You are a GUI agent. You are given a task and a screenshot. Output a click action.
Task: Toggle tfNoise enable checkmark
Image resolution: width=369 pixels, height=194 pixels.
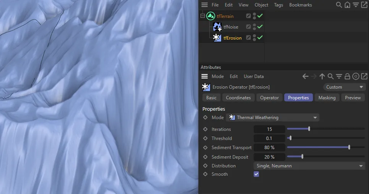(260, 27)
